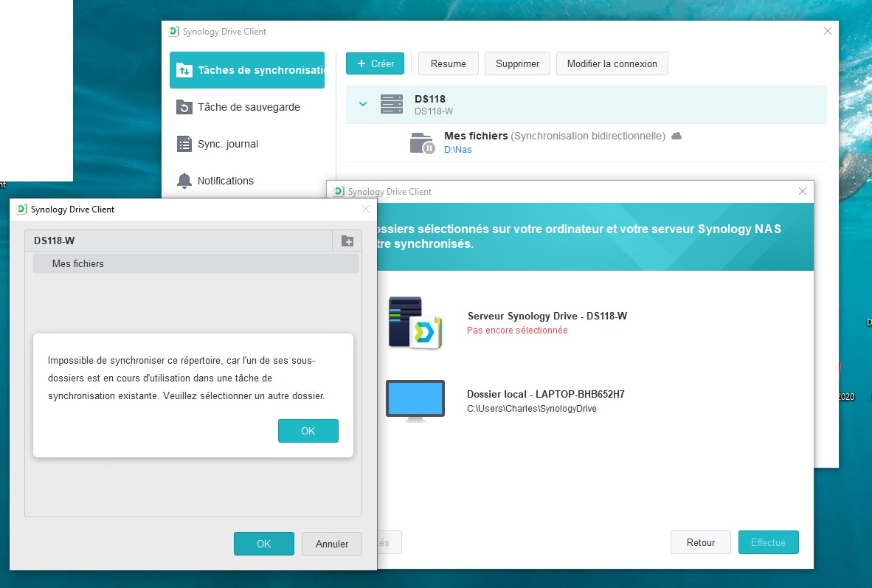The width and height of the screenshot is (872, 588).
Task: Click Serveur Synology Drive - DS118-W label
Action: (547, 316)
